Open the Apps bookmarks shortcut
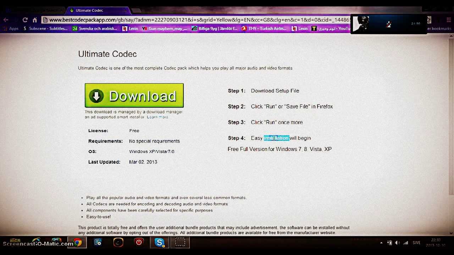The height and width of the screenshot is (255, 454). pos(10,29)
